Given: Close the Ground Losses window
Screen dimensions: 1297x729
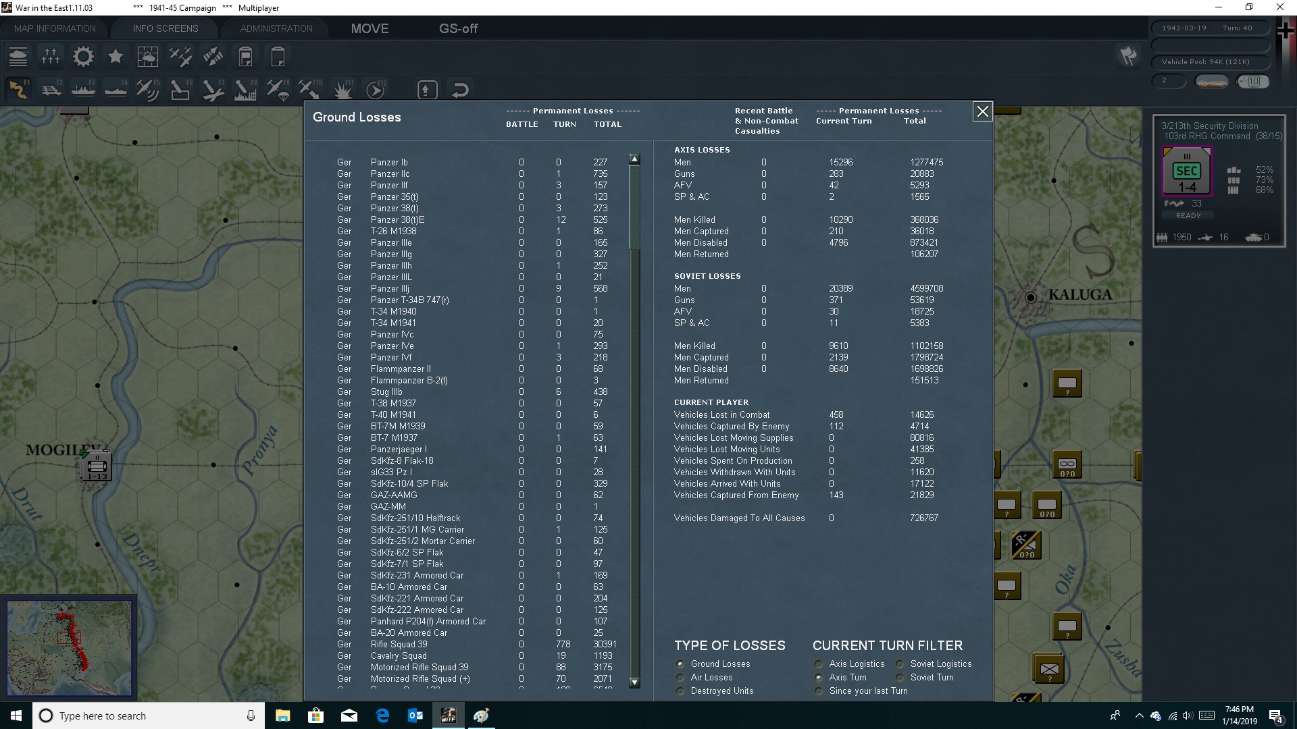Looking at the screenshot, I should point(982,111).
